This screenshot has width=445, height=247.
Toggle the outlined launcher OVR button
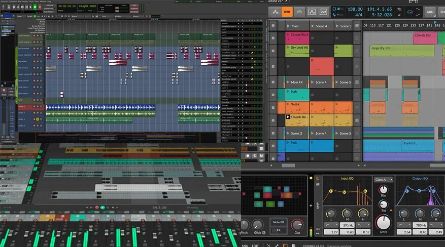[323, 12]
